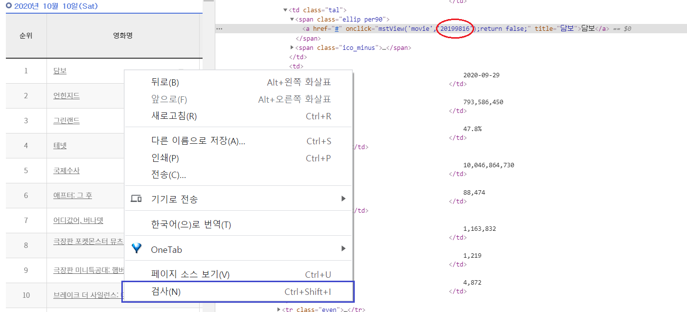The image size is (687, 312).
Task: Click the three-dot icon beside highlighted DevTools line
Action: [x=219, y=29]
